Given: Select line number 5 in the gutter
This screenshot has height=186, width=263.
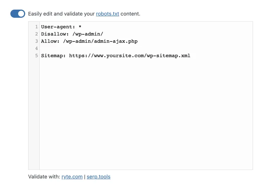Looking at the screenshot, I should (x=37, y=55).
